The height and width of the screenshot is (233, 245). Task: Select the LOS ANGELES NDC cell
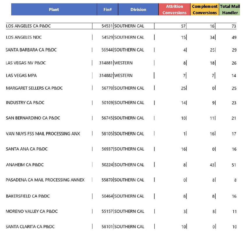[24, 37]
